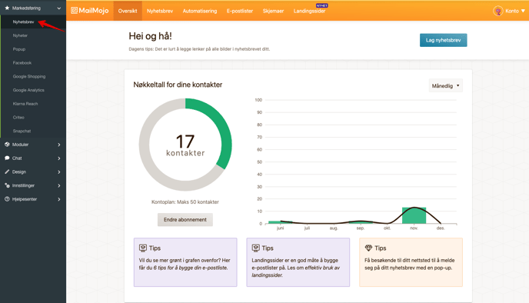Expand the Moduler submenu chevron
The image size is (529, 303).
coord(59,145)
